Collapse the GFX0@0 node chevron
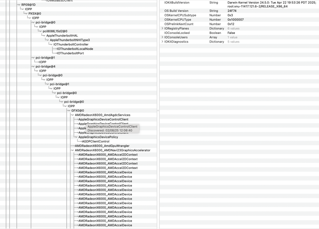This screenshot has width=319, height=229. tap(69, 111)
